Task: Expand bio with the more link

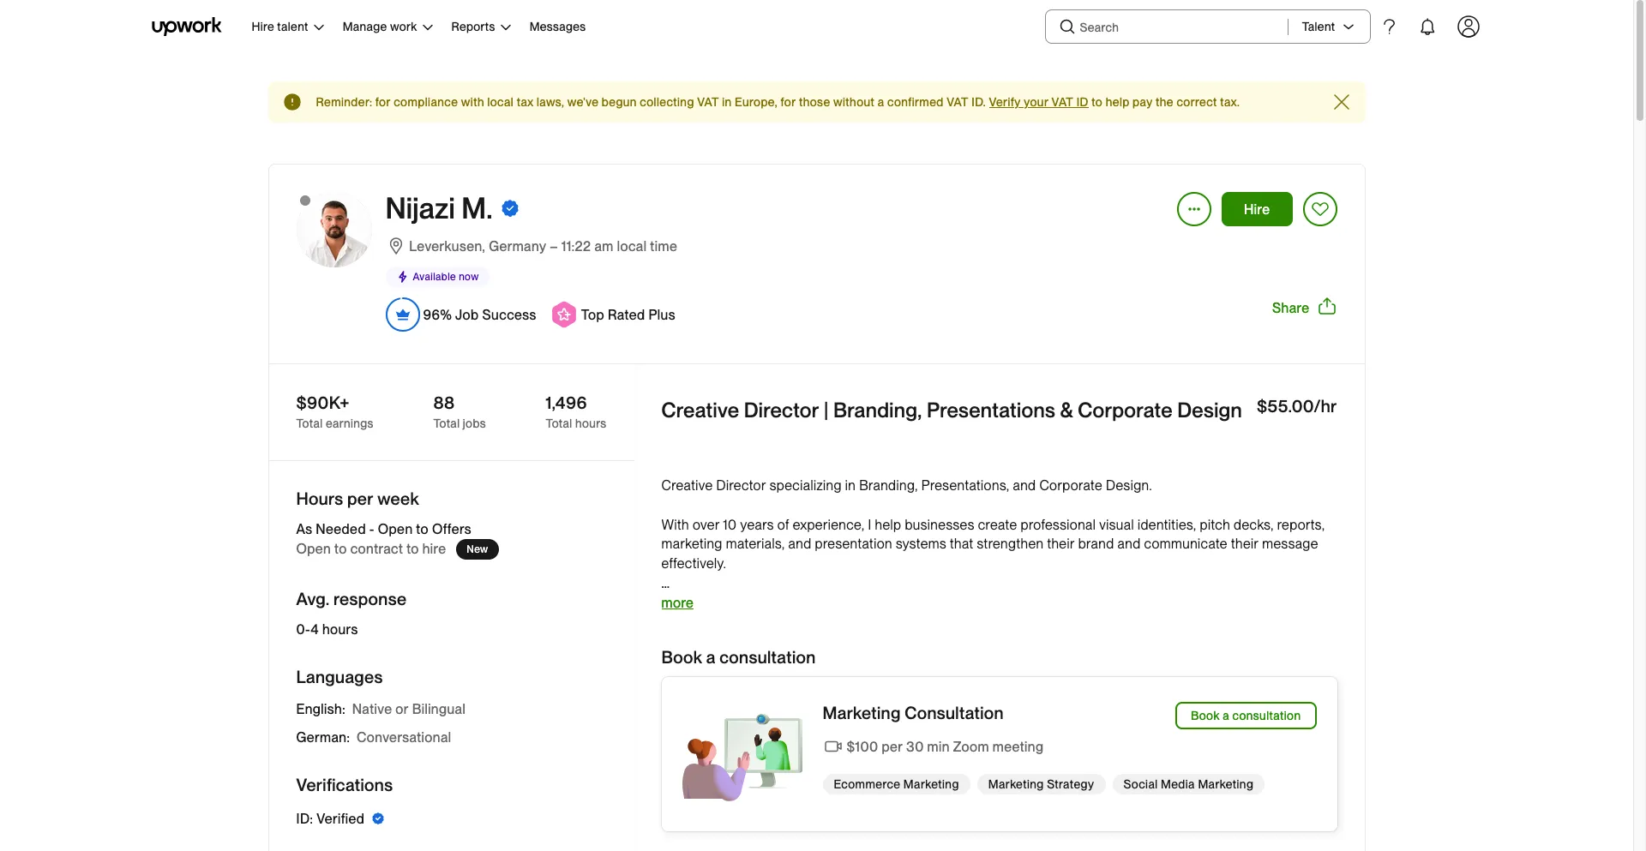Action: (677, 602)
